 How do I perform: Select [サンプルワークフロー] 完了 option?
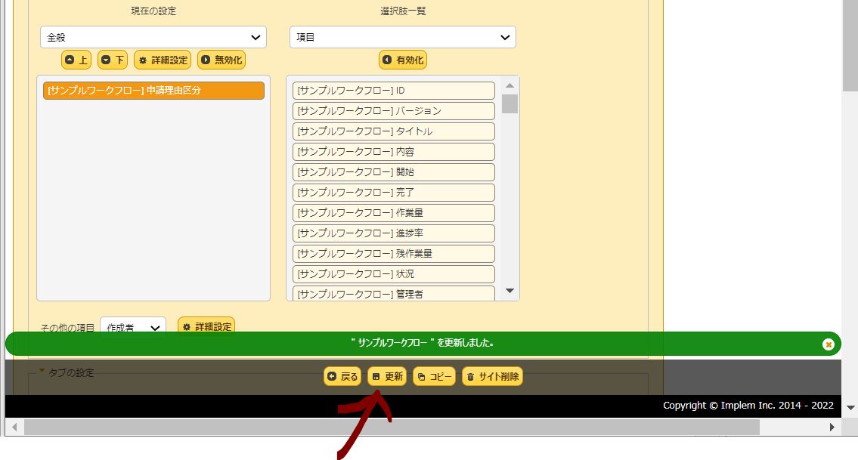(x=393, y=192)
